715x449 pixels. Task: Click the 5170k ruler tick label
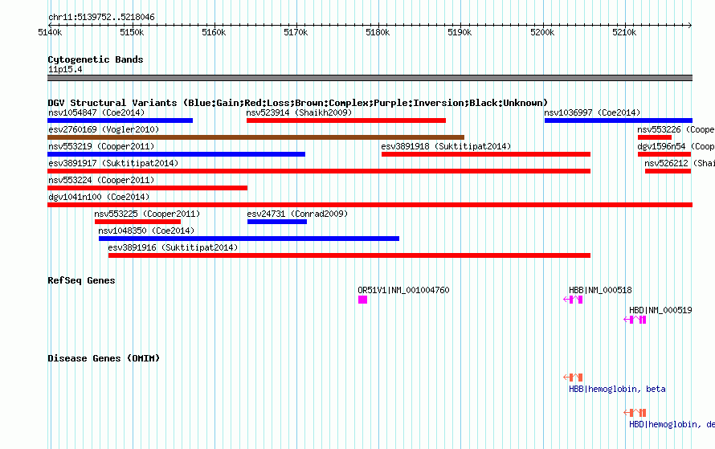(296, 32)
